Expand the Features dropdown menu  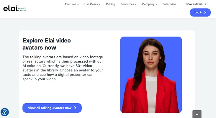(72, 4)
